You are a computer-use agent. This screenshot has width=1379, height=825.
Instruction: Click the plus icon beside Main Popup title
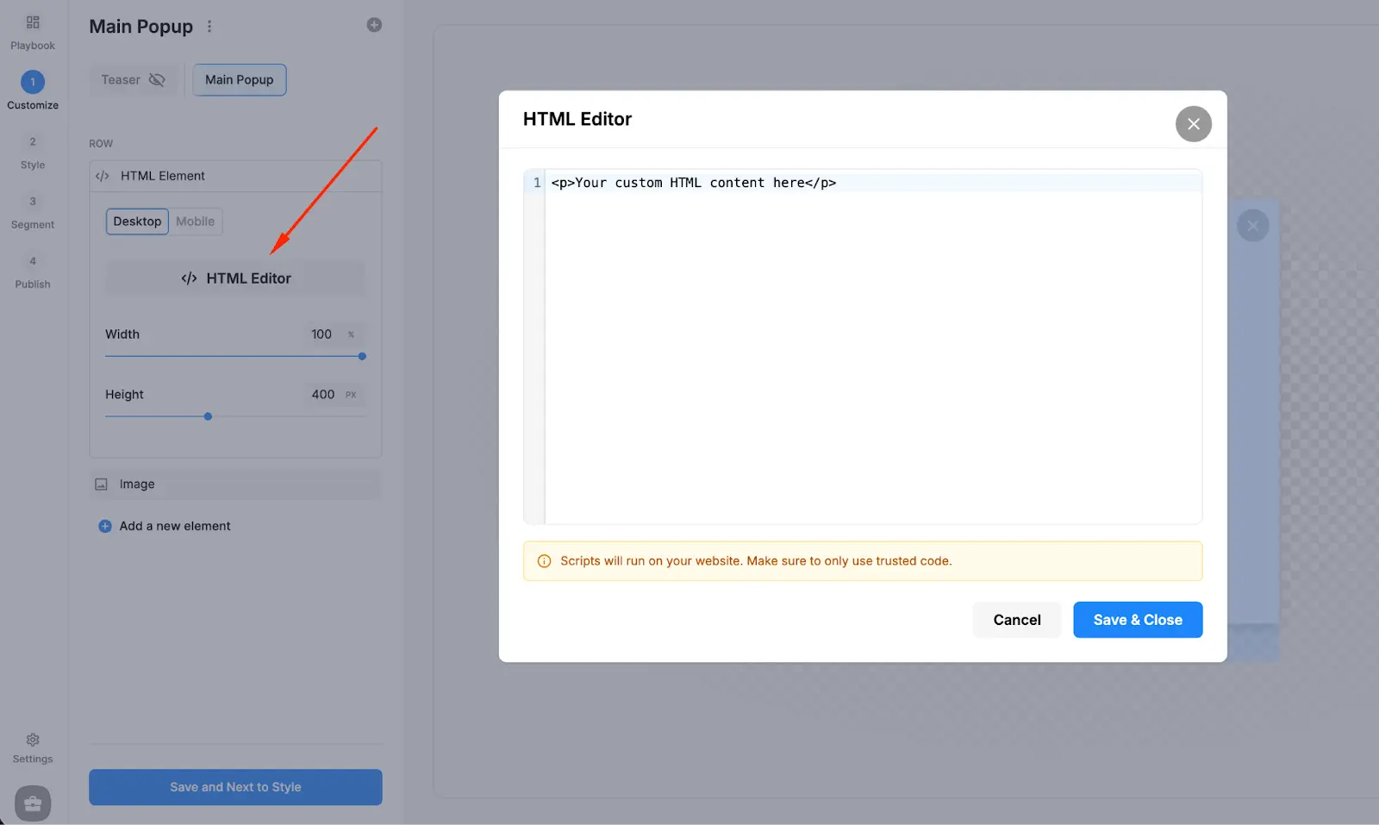374,24
